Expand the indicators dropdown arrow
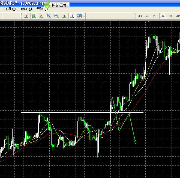 tap(83, 16)
